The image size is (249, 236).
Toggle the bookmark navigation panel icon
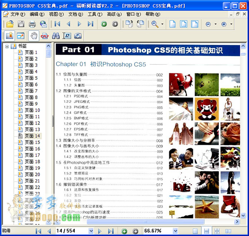tap(10, 36)
